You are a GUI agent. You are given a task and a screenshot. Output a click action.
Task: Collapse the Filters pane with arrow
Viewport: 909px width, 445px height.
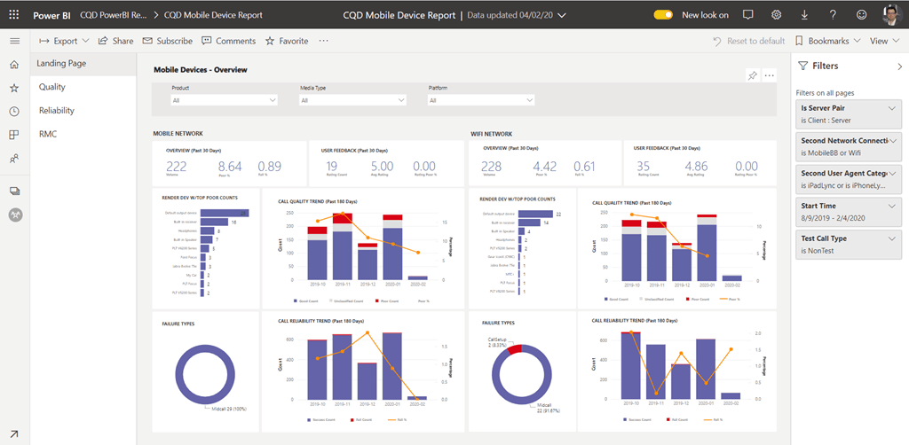pyautogui.click(x=898, y=66)
